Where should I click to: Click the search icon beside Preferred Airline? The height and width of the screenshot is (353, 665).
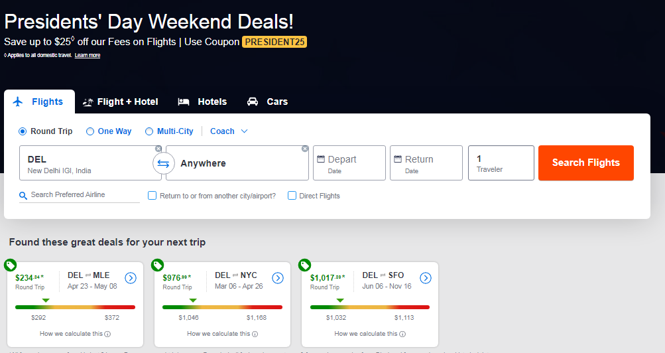tap(23, 195)
